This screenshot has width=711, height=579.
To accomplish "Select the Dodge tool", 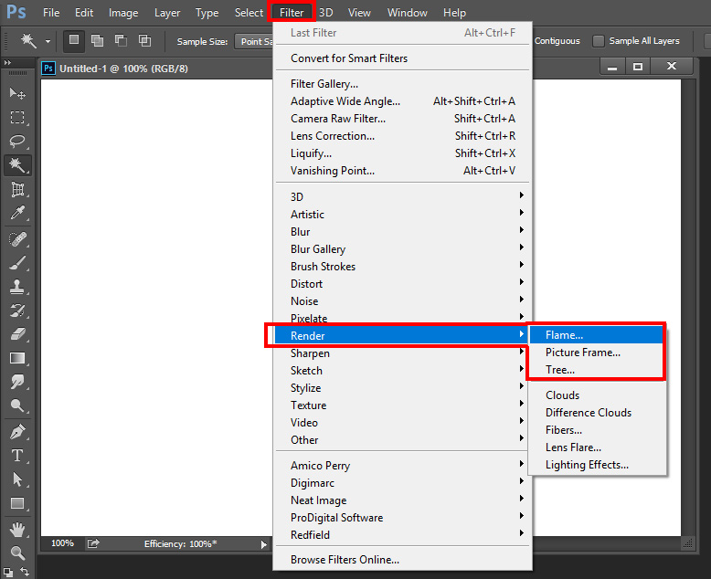I will tap(17, 405).
